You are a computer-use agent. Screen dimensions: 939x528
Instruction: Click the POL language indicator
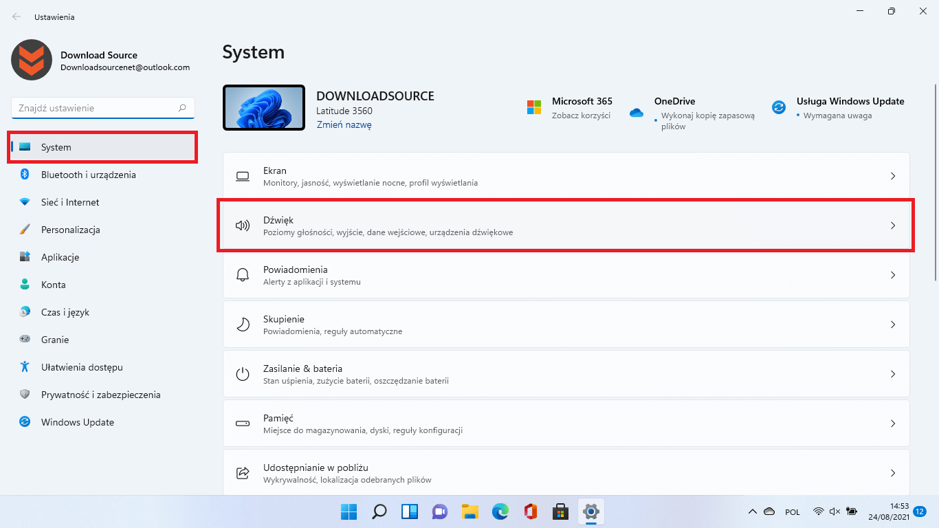[793, 511]
